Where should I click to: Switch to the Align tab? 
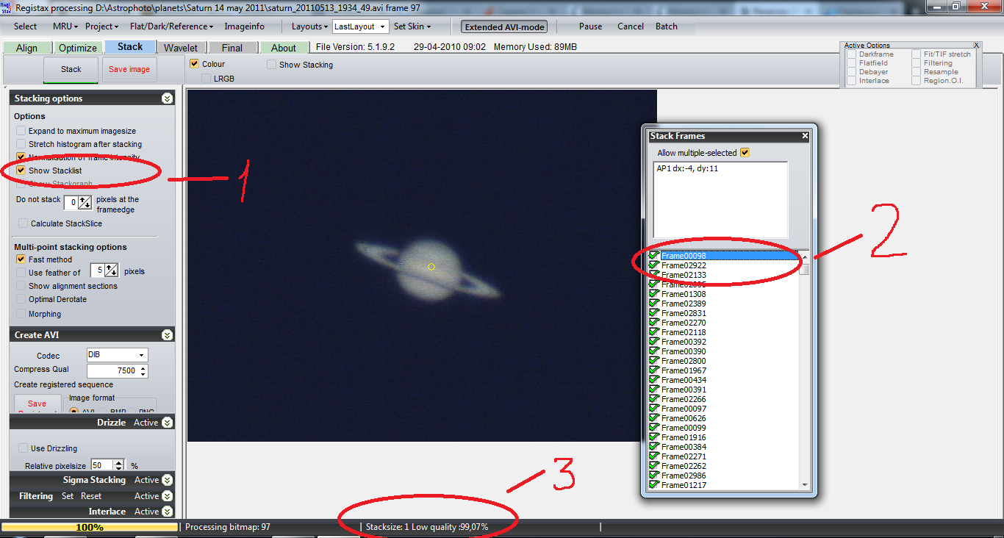coord(26,48)
